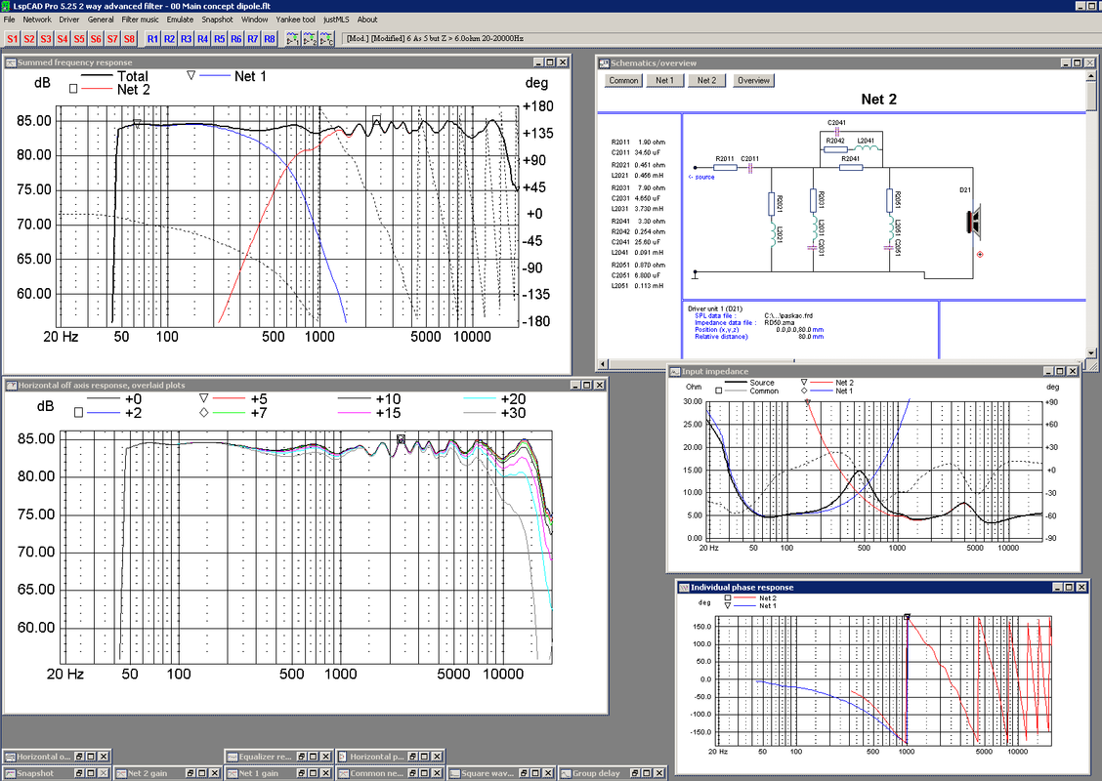This screenshot has height=781, width=1102.
Task: Restore the minimized Equalizer response window
Action: point(300,757)
